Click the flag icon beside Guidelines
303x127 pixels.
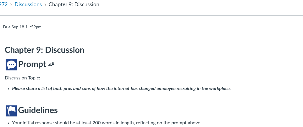pyautogui.click(x=11, y=111)
